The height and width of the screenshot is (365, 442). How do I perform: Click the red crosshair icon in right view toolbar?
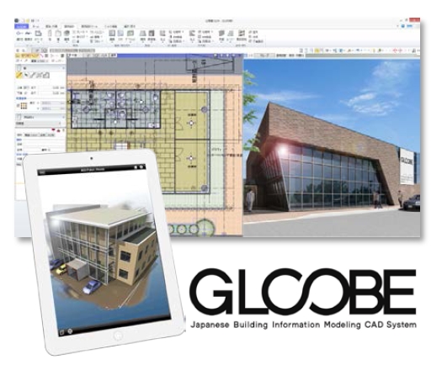click(395, 50)
